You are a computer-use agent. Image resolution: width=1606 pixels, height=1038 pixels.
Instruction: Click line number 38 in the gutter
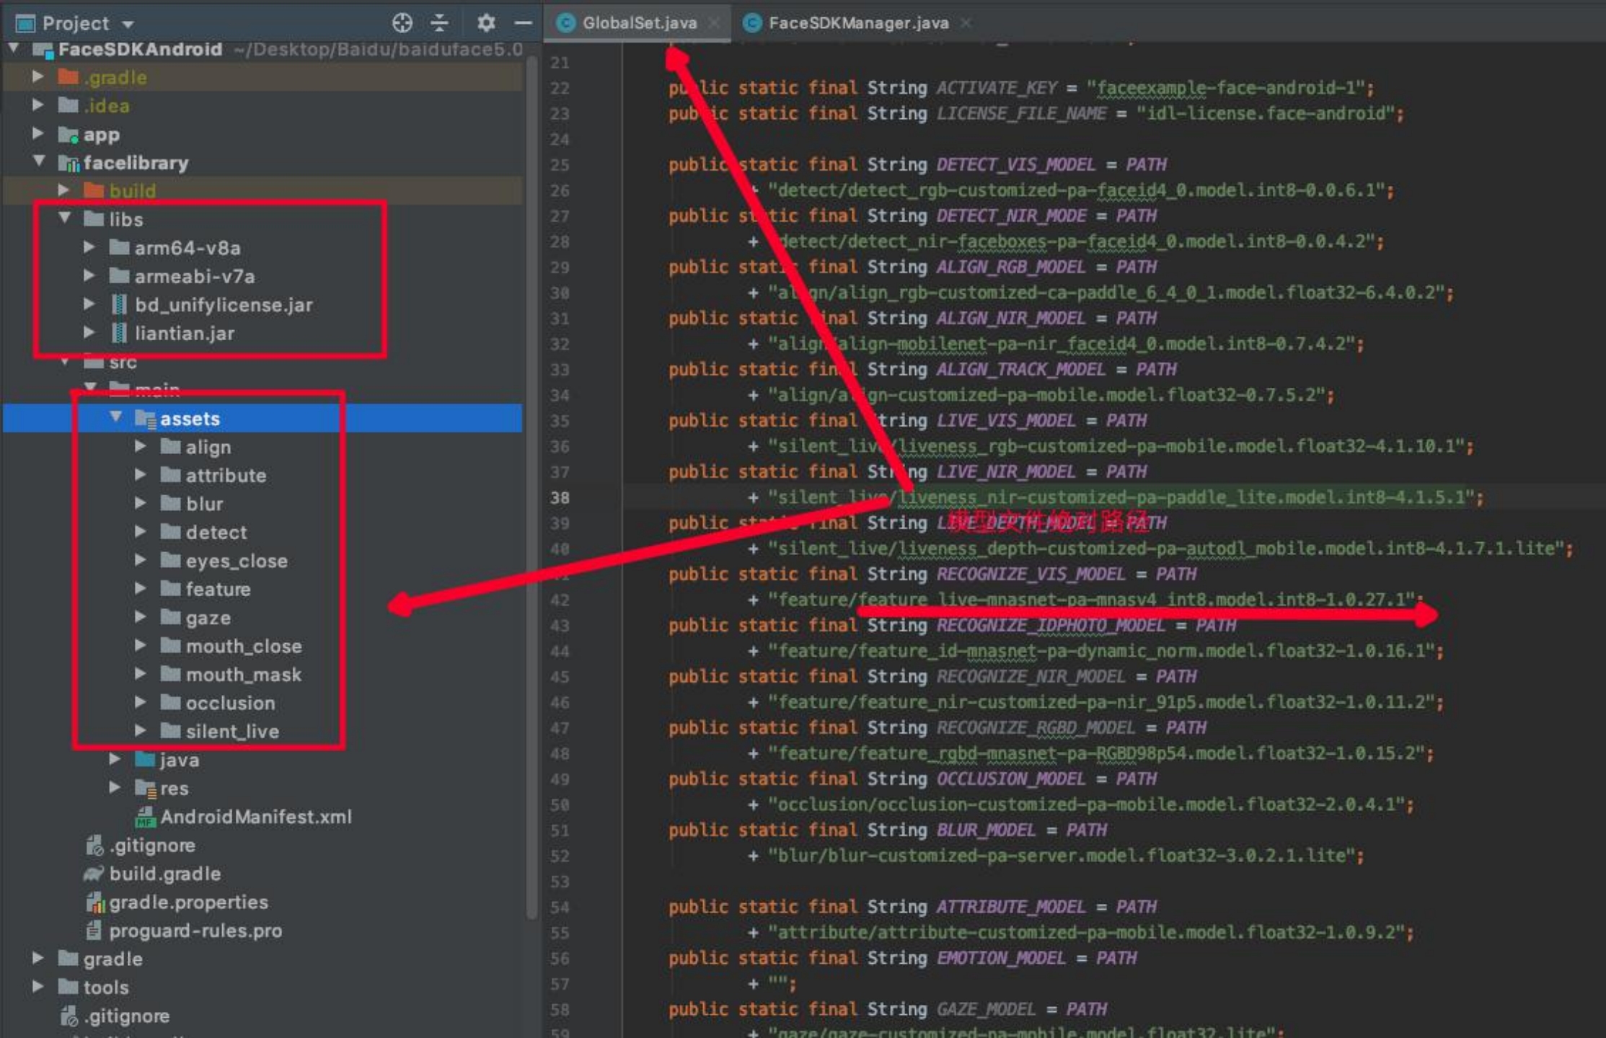coord(560,497)
